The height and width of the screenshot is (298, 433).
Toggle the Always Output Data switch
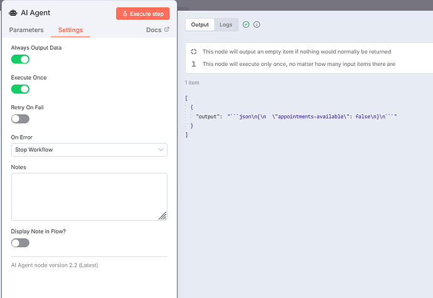20,59
